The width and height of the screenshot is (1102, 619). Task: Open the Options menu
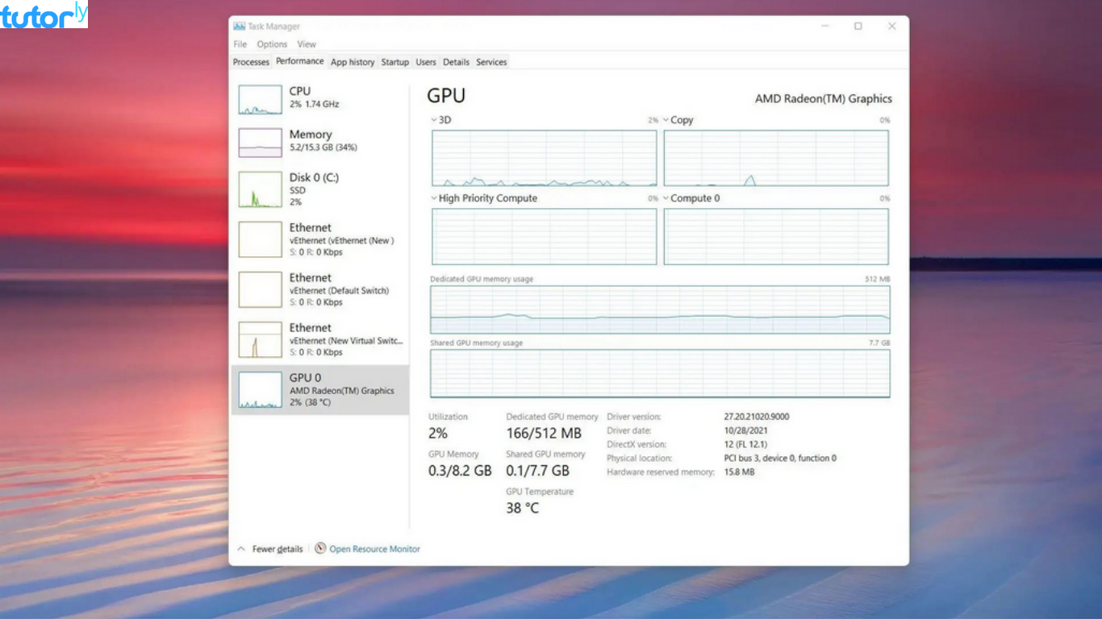272,44
